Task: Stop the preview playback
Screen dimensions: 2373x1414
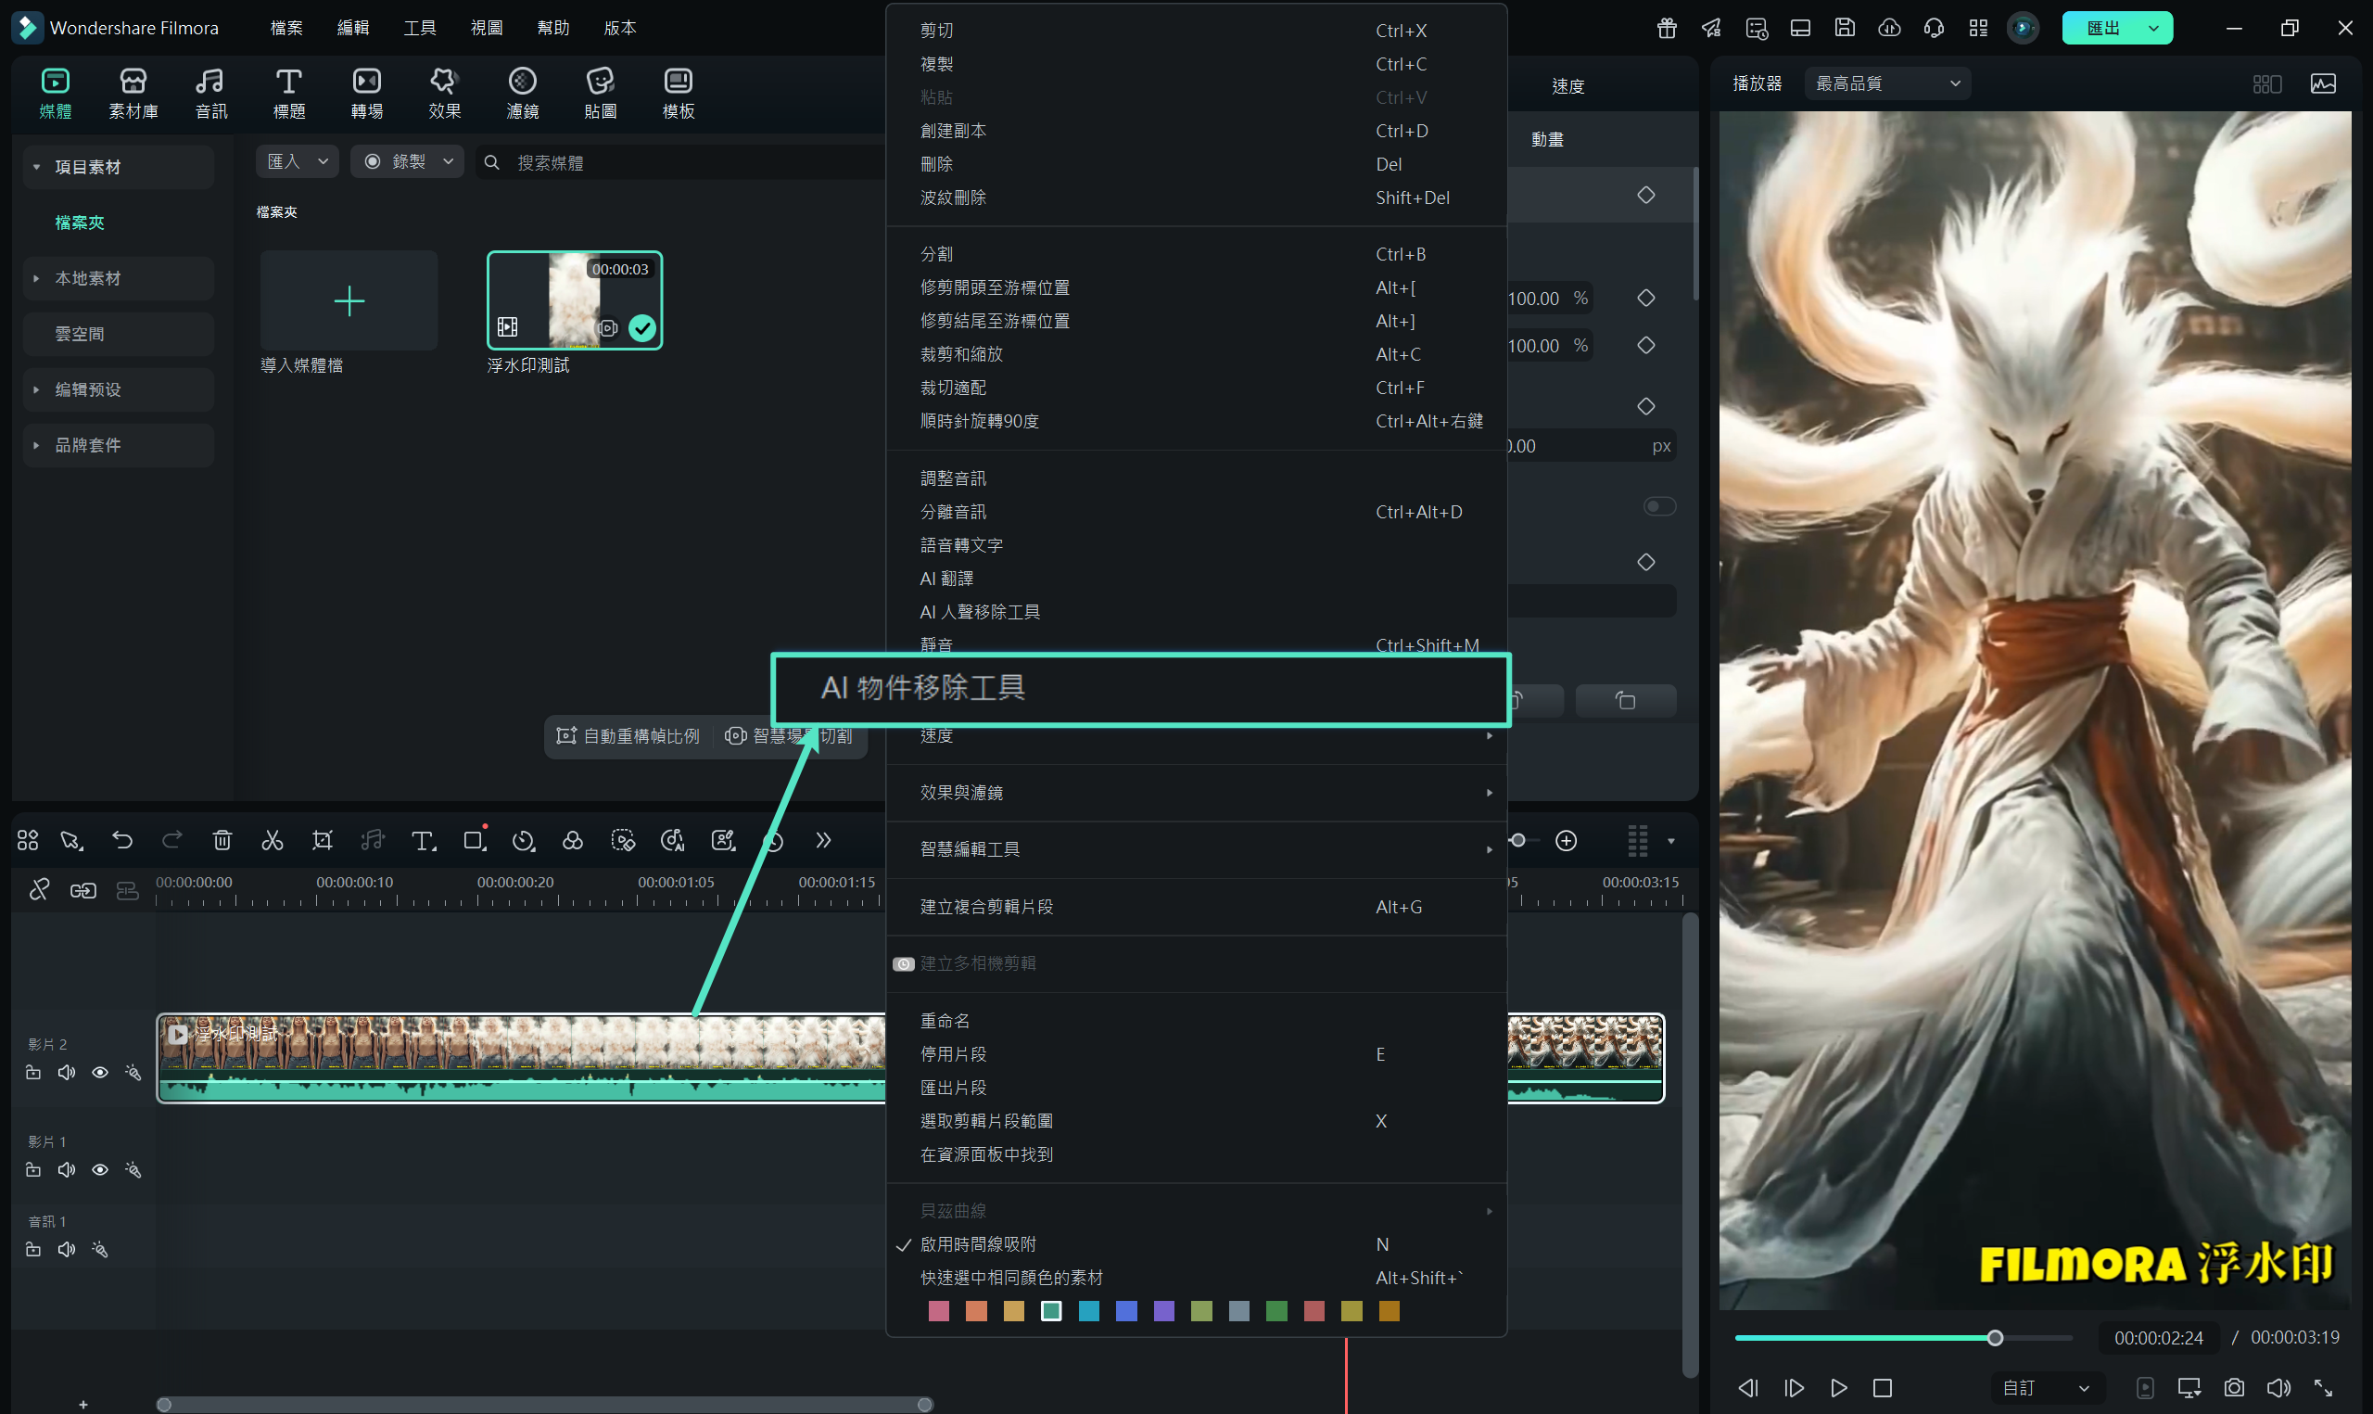Action: point(1883,1387)
